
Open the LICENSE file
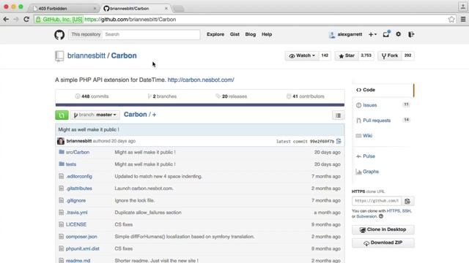point(76,224)
